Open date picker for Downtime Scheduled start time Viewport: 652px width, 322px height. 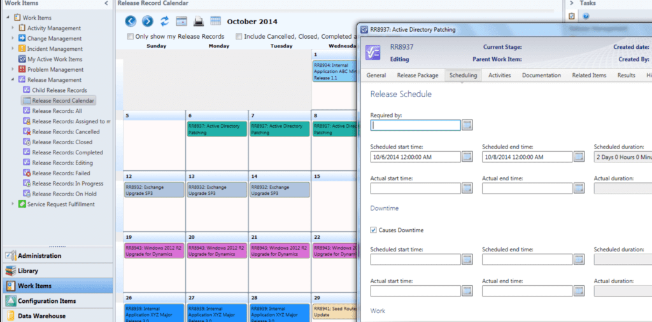click(467, 259)
